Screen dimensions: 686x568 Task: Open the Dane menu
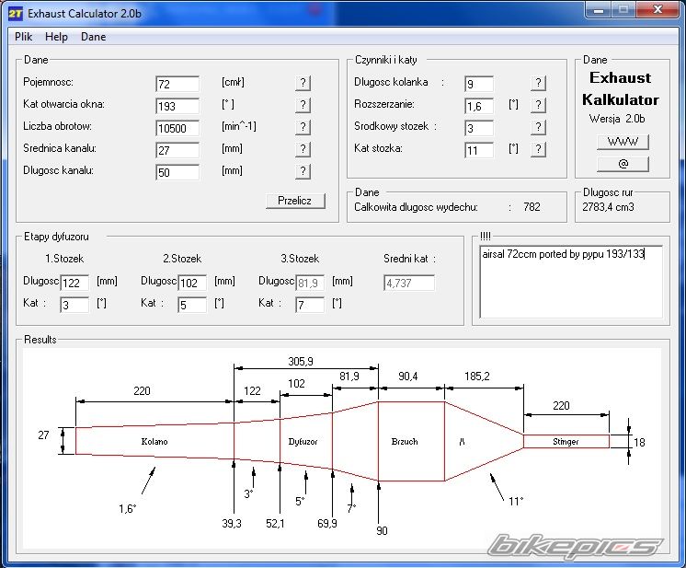pyautogui.click(x=93, y=37)
